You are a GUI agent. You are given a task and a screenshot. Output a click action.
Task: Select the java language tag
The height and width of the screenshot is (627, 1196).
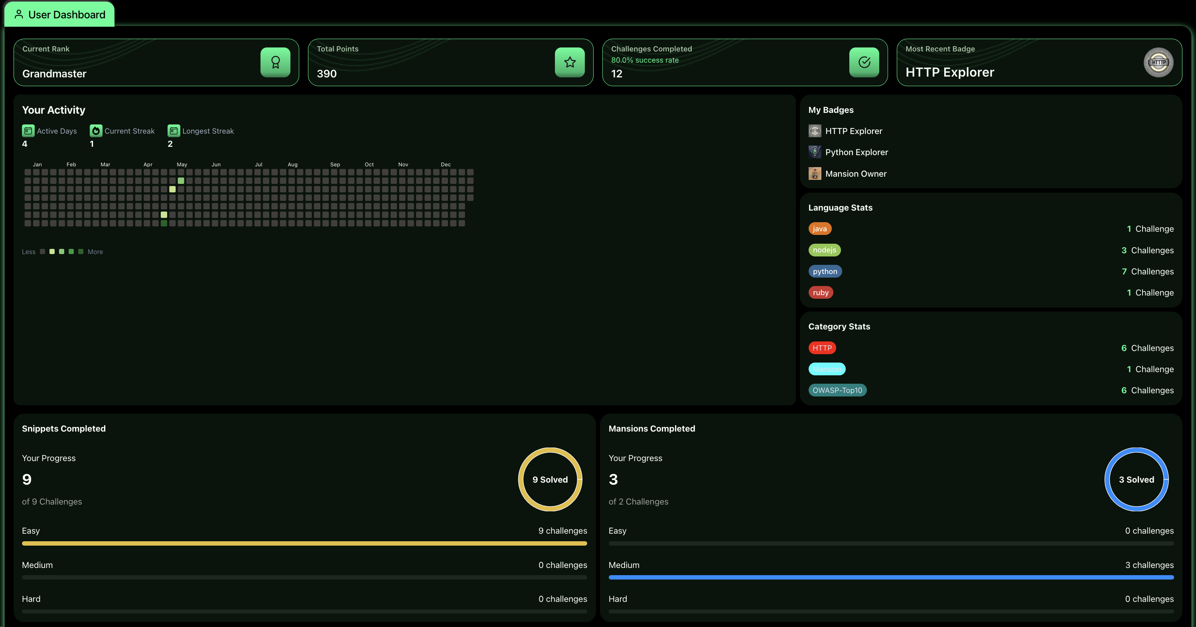point(820,229)
